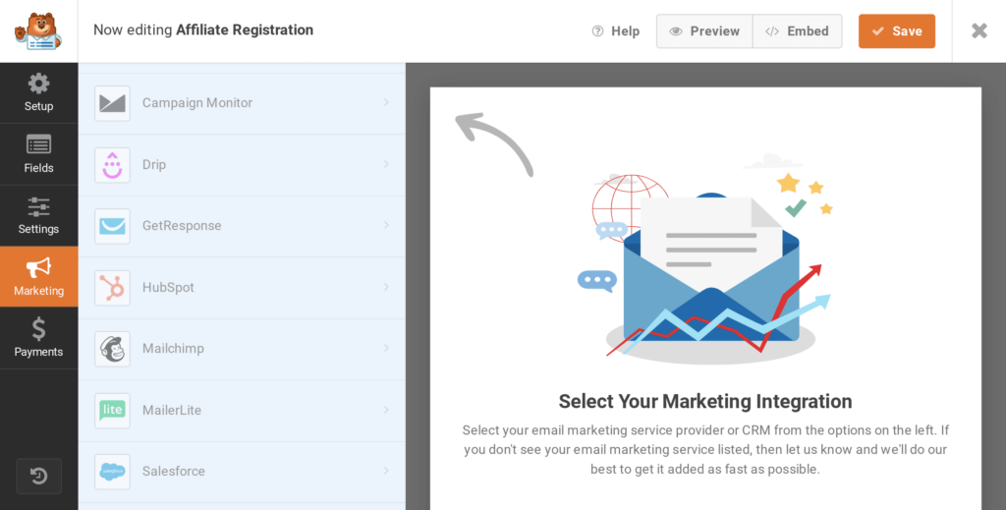Select the Marketing megaphone tab
Screen dimensions: 1006x510
(x=38, y=276)
